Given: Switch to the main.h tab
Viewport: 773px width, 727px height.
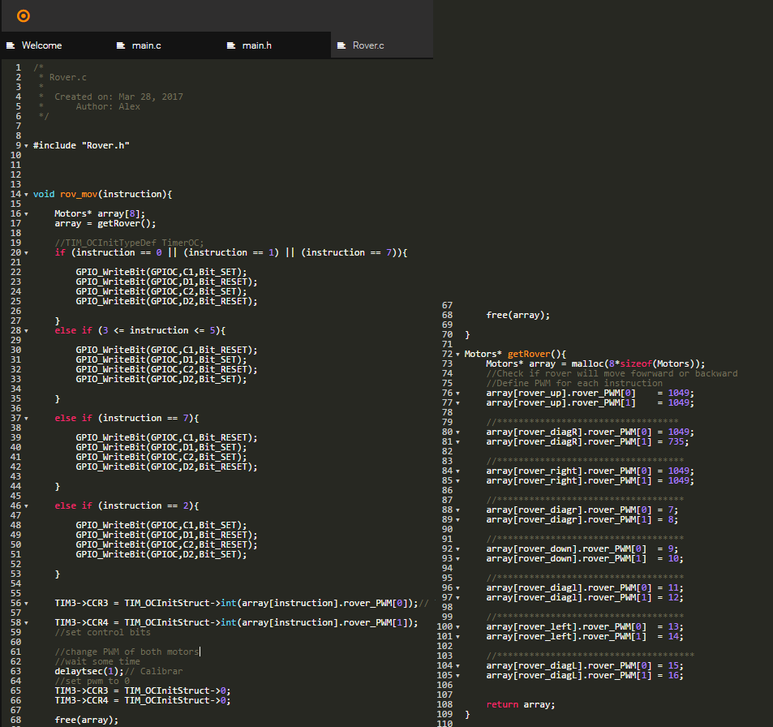Looking at the screenshot, I should click(256, 45).
